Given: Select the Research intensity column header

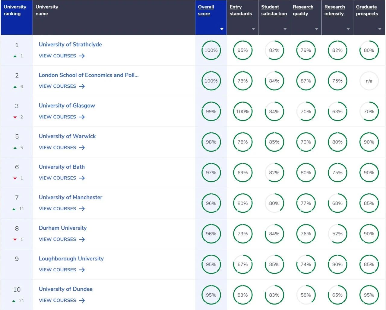Looking at the screenshot, I should (334, 10).
